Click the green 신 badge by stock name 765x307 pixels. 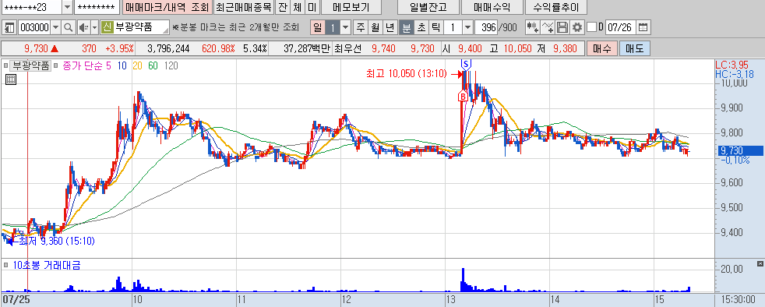(x=108, y=27)
